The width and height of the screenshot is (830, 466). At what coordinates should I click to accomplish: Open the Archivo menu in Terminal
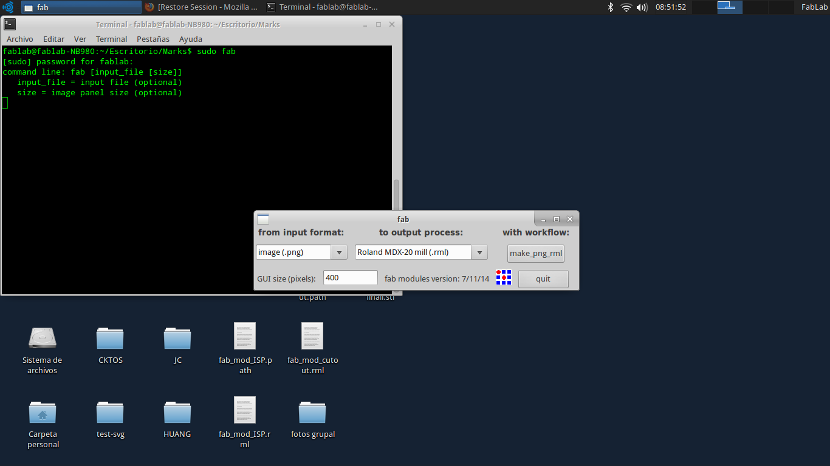tap(20, 39)
